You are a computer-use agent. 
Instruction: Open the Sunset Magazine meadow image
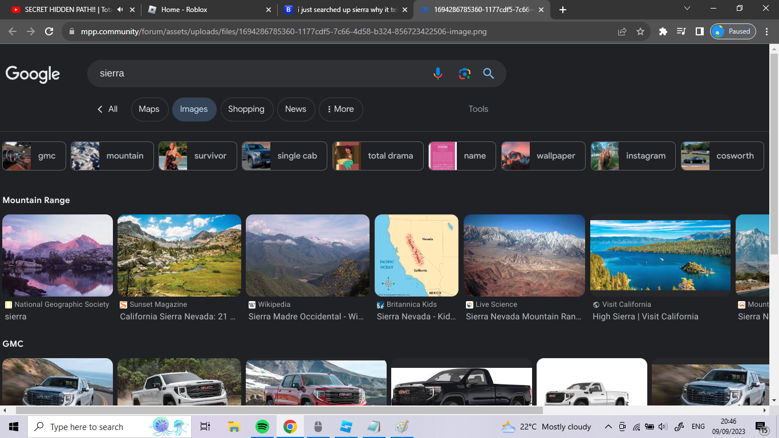coord(179,255)
